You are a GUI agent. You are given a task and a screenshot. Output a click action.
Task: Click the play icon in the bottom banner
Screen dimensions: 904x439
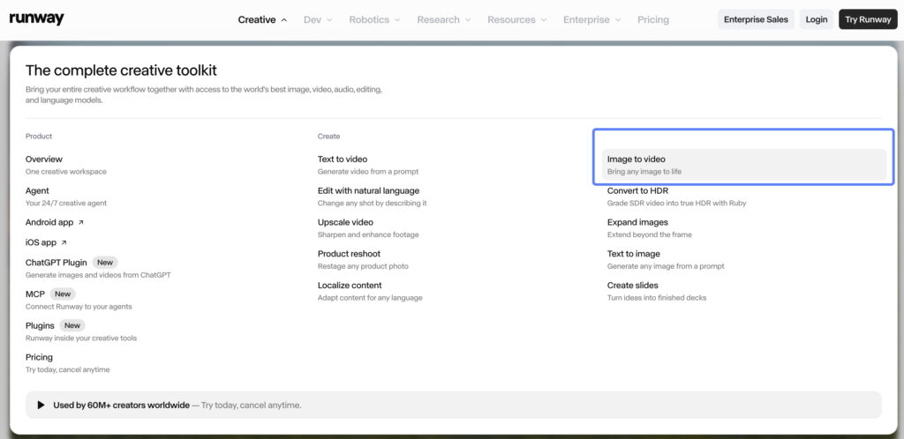tap(41, 405)
